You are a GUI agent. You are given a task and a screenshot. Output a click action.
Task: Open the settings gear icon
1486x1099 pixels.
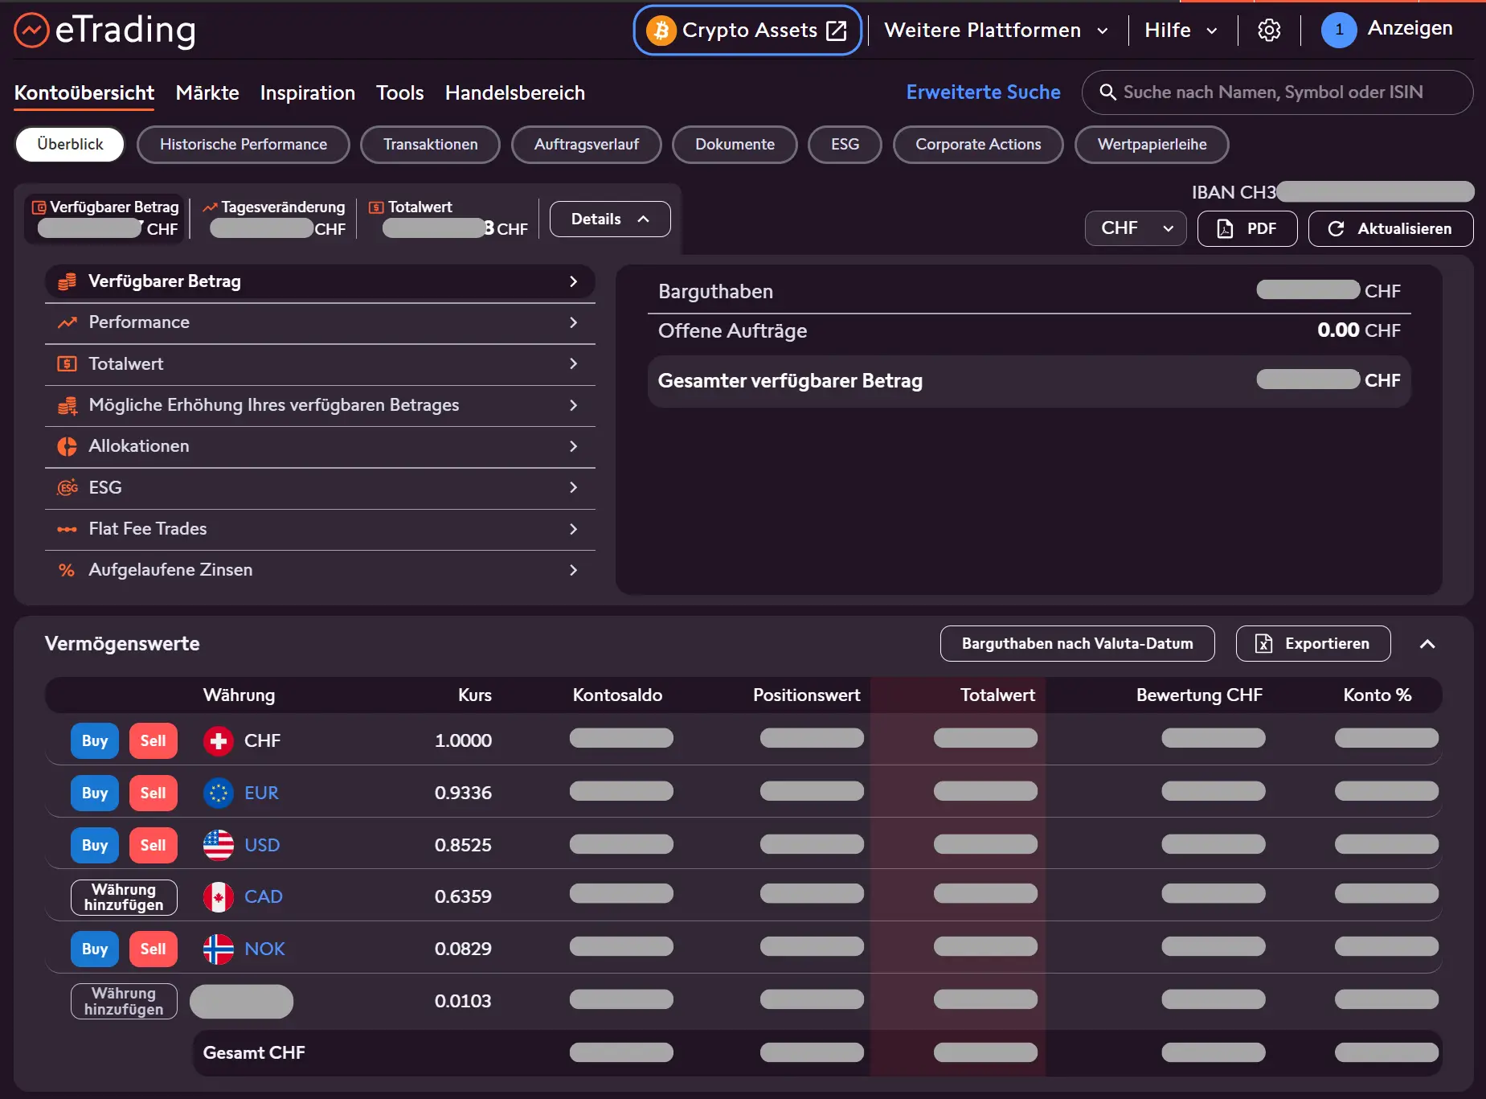[1269, 31]
